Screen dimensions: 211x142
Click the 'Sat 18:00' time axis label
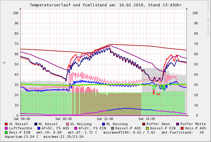click(x=149, y=119)
